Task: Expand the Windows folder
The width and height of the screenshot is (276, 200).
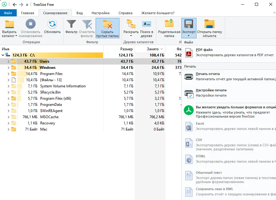Action: [8, 68]
